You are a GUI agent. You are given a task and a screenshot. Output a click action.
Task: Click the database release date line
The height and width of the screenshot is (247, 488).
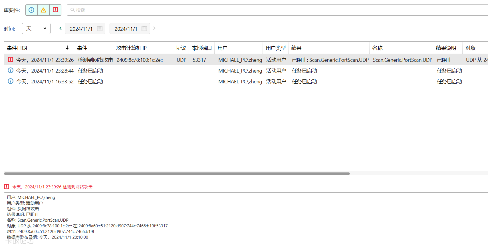click(x=47, y=237)
